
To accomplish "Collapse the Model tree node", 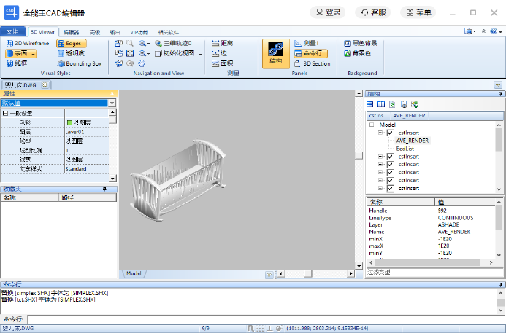I will coord(372,125).
